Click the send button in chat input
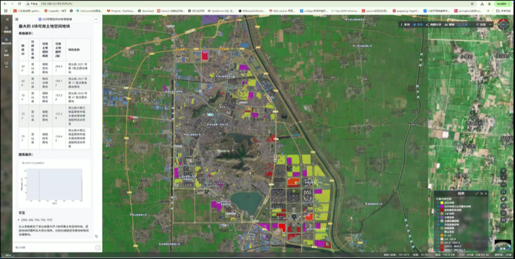The height and width of the screenshot is (259, 515). pos(98,247)
